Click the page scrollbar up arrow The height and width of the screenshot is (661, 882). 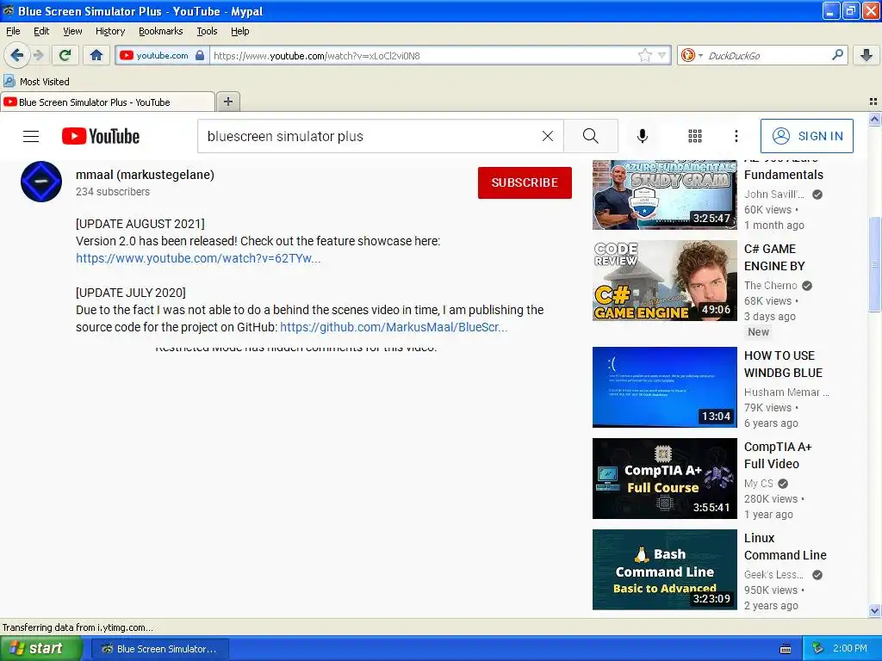[x=874, y=119]
